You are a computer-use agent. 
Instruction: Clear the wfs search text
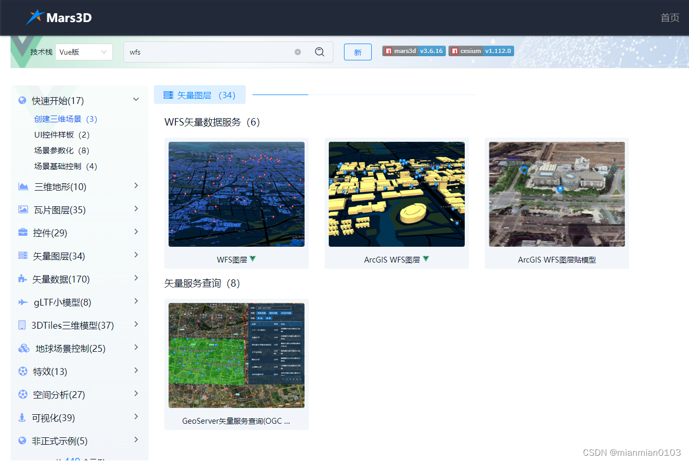[x=298, y=52]
